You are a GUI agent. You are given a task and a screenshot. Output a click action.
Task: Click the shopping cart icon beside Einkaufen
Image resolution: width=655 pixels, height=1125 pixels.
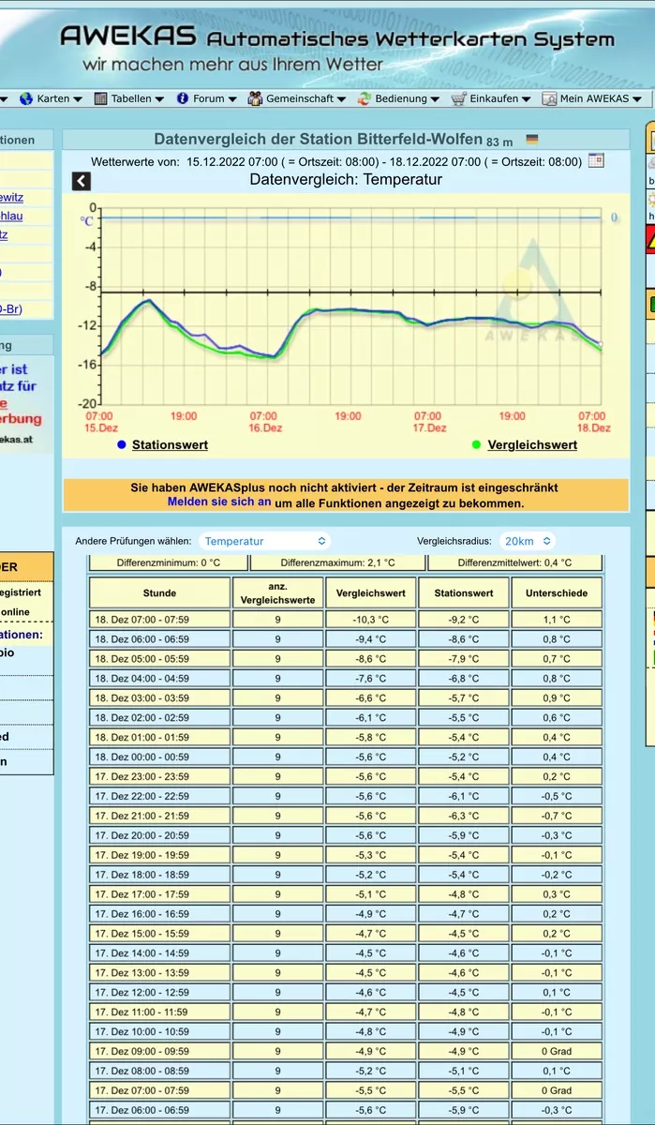[x=458, y=98]
